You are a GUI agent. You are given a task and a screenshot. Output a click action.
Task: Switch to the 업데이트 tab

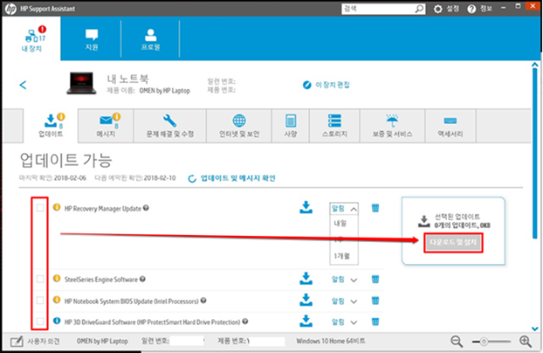pos(51,126)
